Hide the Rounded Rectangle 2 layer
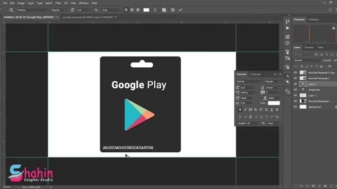 pos(295,78)
